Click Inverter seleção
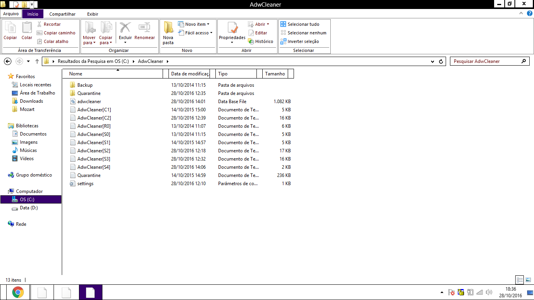This screenshot has height=300, width=534. pyautogui.click(x=299, y=41)
